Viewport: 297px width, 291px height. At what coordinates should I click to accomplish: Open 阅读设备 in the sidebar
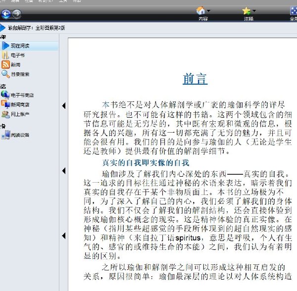coord(15,135)
